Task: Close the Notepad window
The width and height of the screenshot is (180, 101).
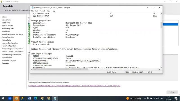Action: click(159, 8)
